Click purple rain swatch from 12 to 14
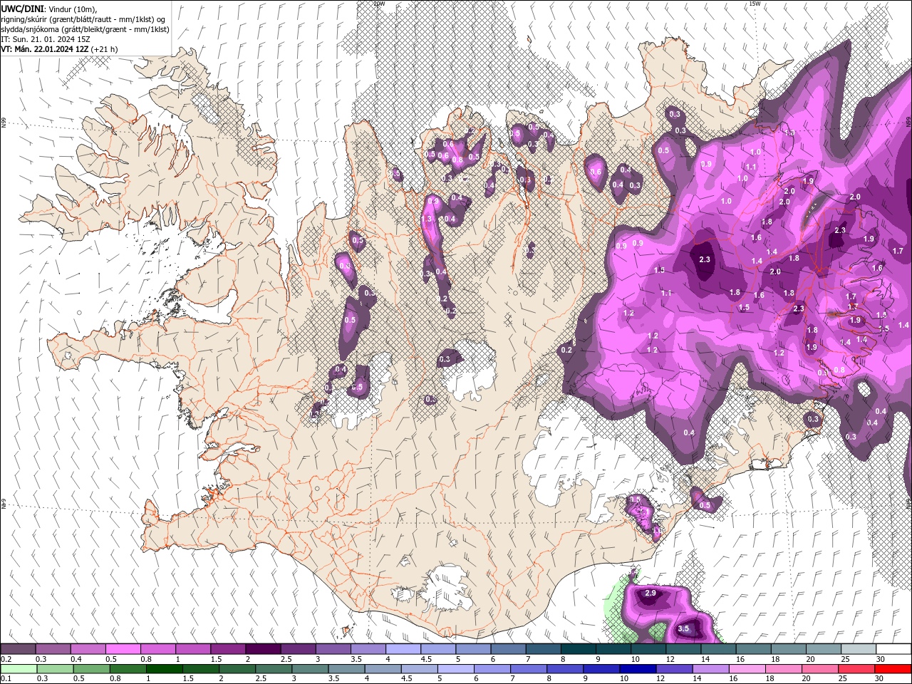Viewport: 912px width, 684px height. pyautogui.click(x=675, y=668)
